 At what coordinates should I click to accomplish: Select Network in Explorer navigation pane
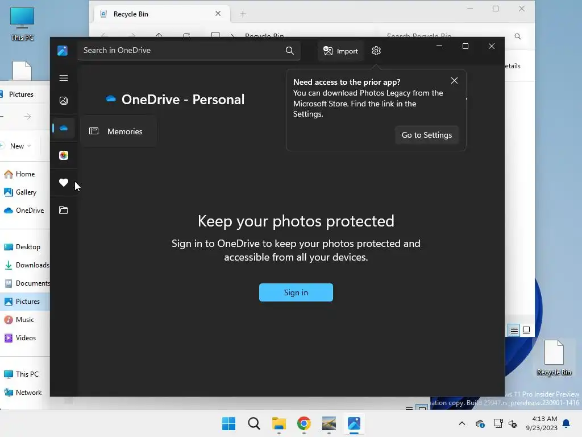tap(25, 393)
